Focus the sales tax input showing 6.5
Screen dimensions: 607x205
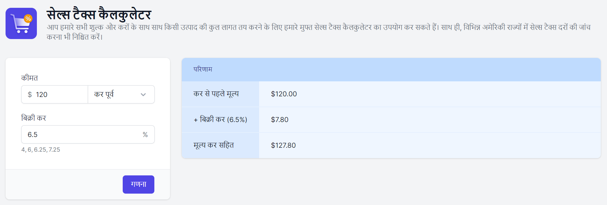click(x=82, y=135)
